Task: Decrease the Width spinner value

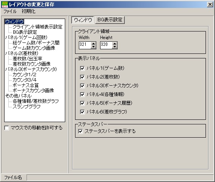Action: (93, 47)
